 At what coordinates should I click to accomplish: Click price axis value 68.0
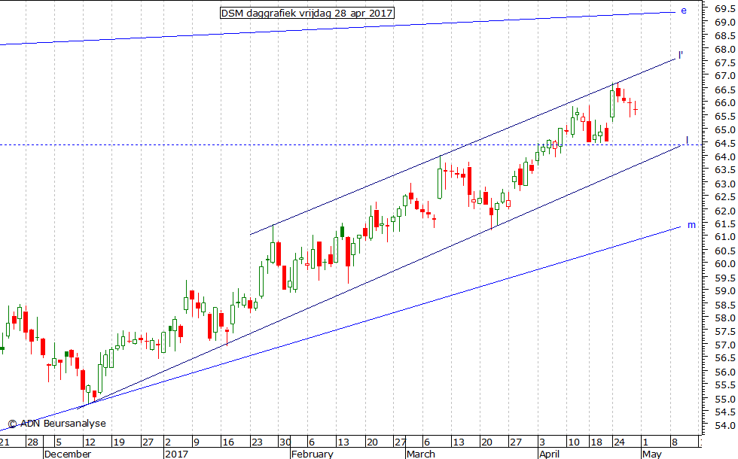pyautogui.click(x=725, y=49)
